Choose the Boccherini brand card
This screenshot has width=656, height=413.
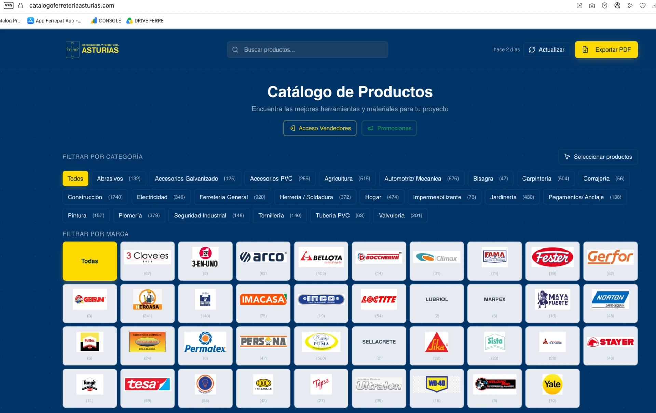click(379, 261)
